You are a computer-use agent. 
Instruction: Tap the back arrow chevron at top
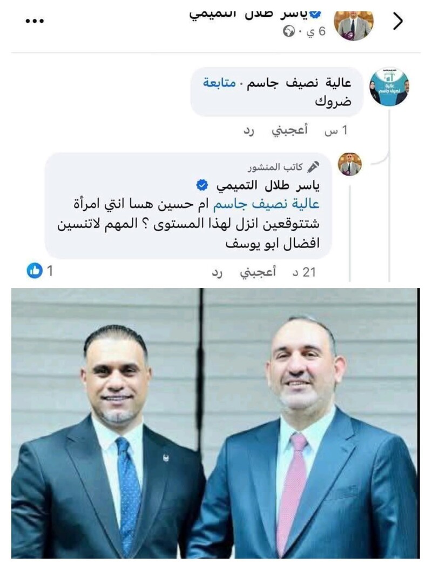[399, 22]
